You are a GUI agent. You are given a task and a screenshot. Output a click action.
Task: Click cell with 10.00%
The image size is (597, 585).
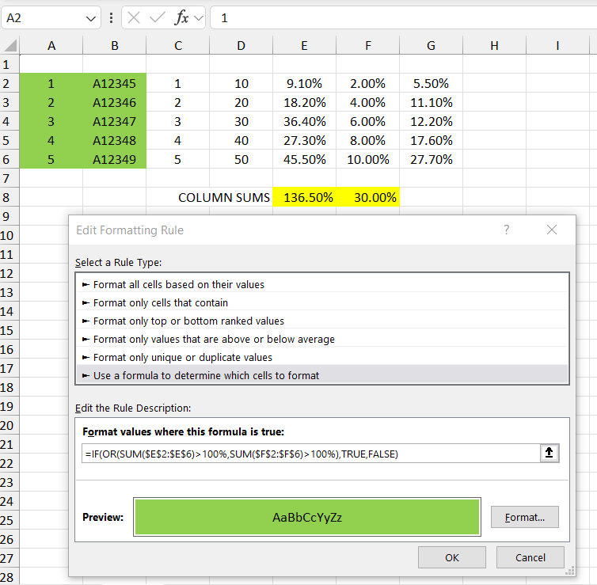click(x=368, y=159)
